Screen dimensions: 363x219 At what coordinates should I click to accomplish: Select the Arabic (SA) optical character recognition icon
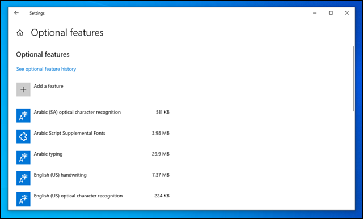click(23, 115)
